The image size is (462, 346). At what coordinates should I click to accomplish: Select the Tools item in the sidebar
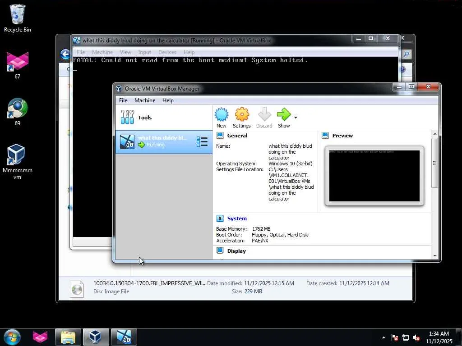(163, 118)
